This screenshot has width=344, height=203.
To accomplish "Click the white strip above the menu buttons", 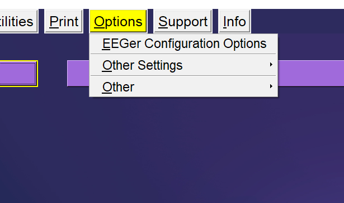I will coord(172,4).
